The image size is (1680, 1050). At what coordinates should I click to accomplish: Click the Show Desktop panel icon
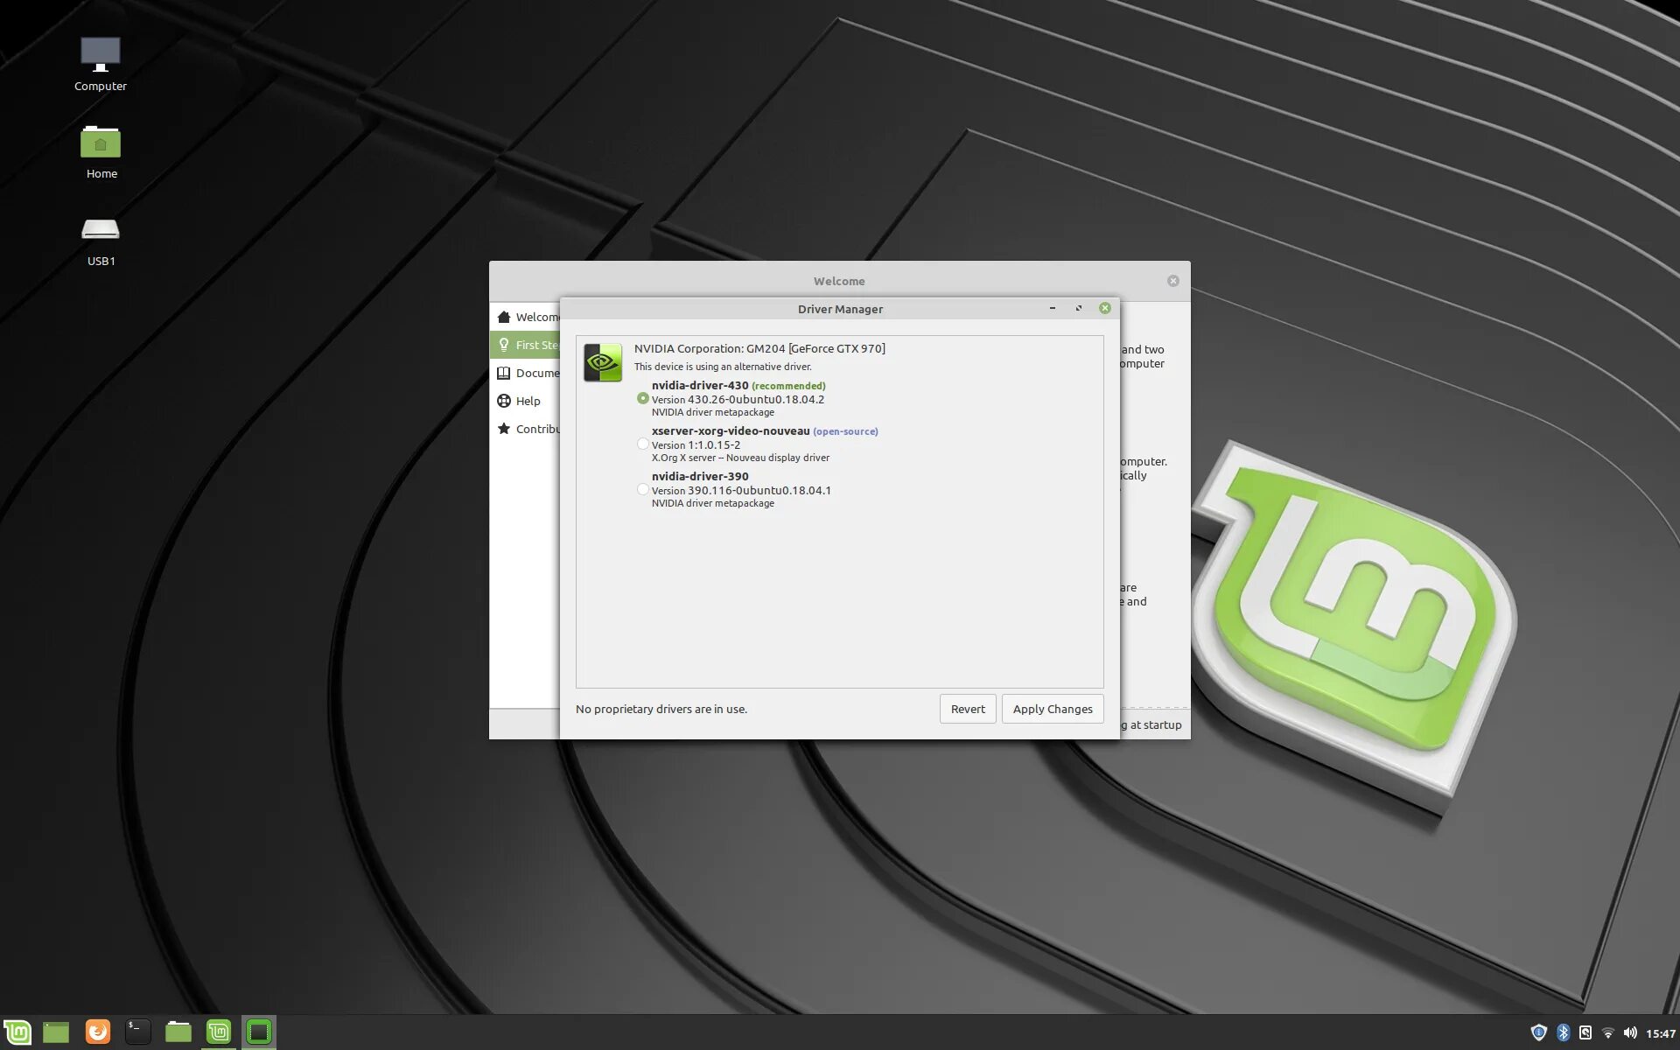(x=56, y=1032)
